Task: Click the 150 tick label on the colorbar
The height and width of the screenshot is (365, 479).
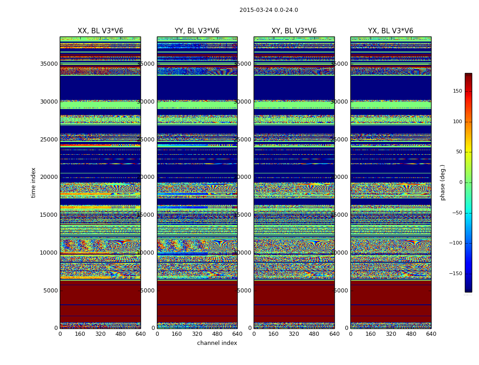Action: 457,91
